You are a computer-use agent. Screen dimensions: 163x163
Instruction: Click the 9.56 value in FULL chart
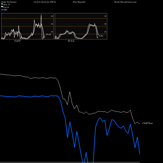pos(101,36)
